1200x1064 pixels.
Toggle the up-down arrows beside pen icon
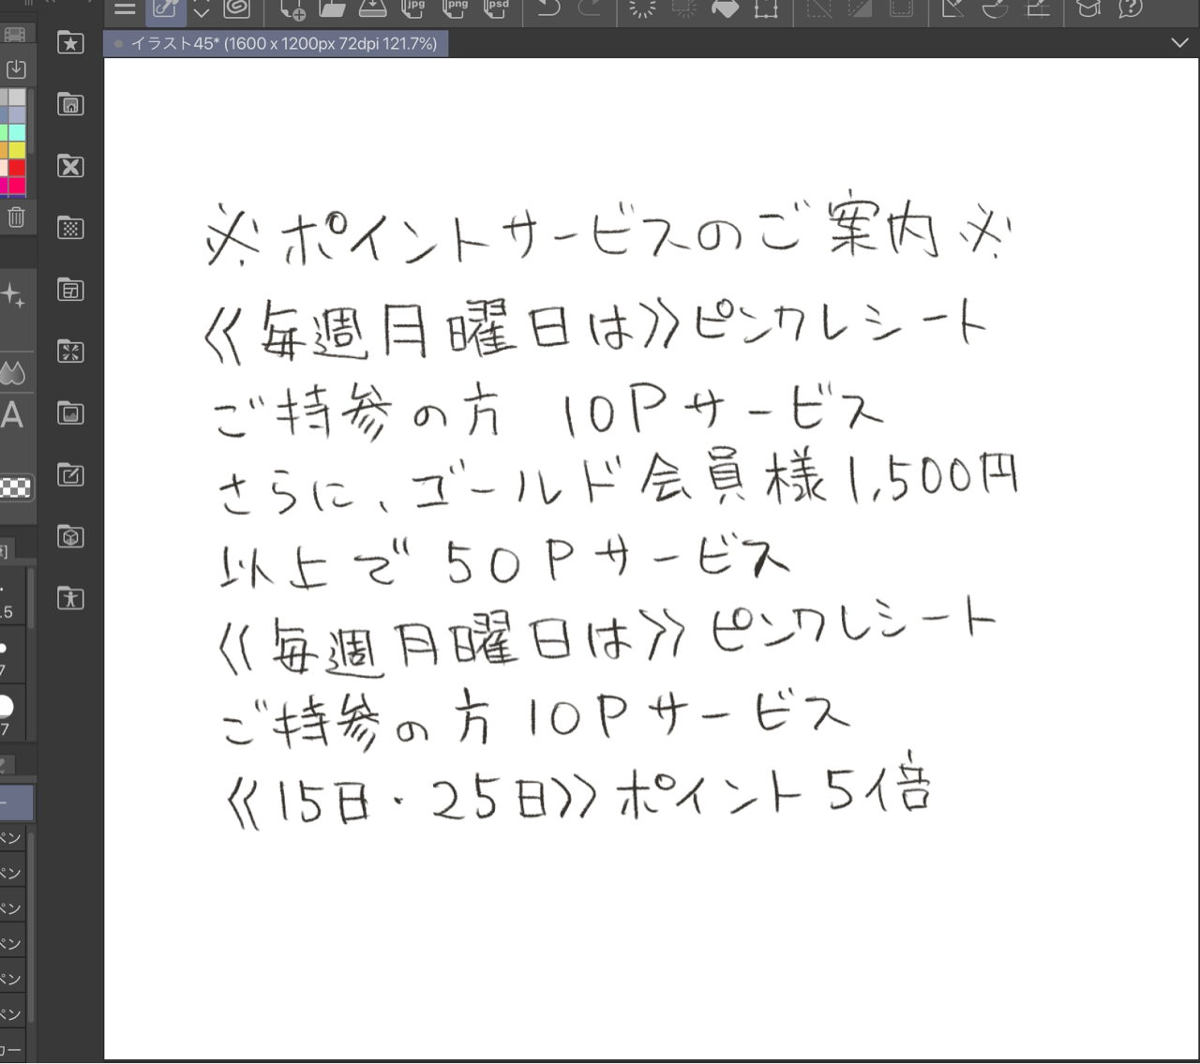click(x=202, y=9)
